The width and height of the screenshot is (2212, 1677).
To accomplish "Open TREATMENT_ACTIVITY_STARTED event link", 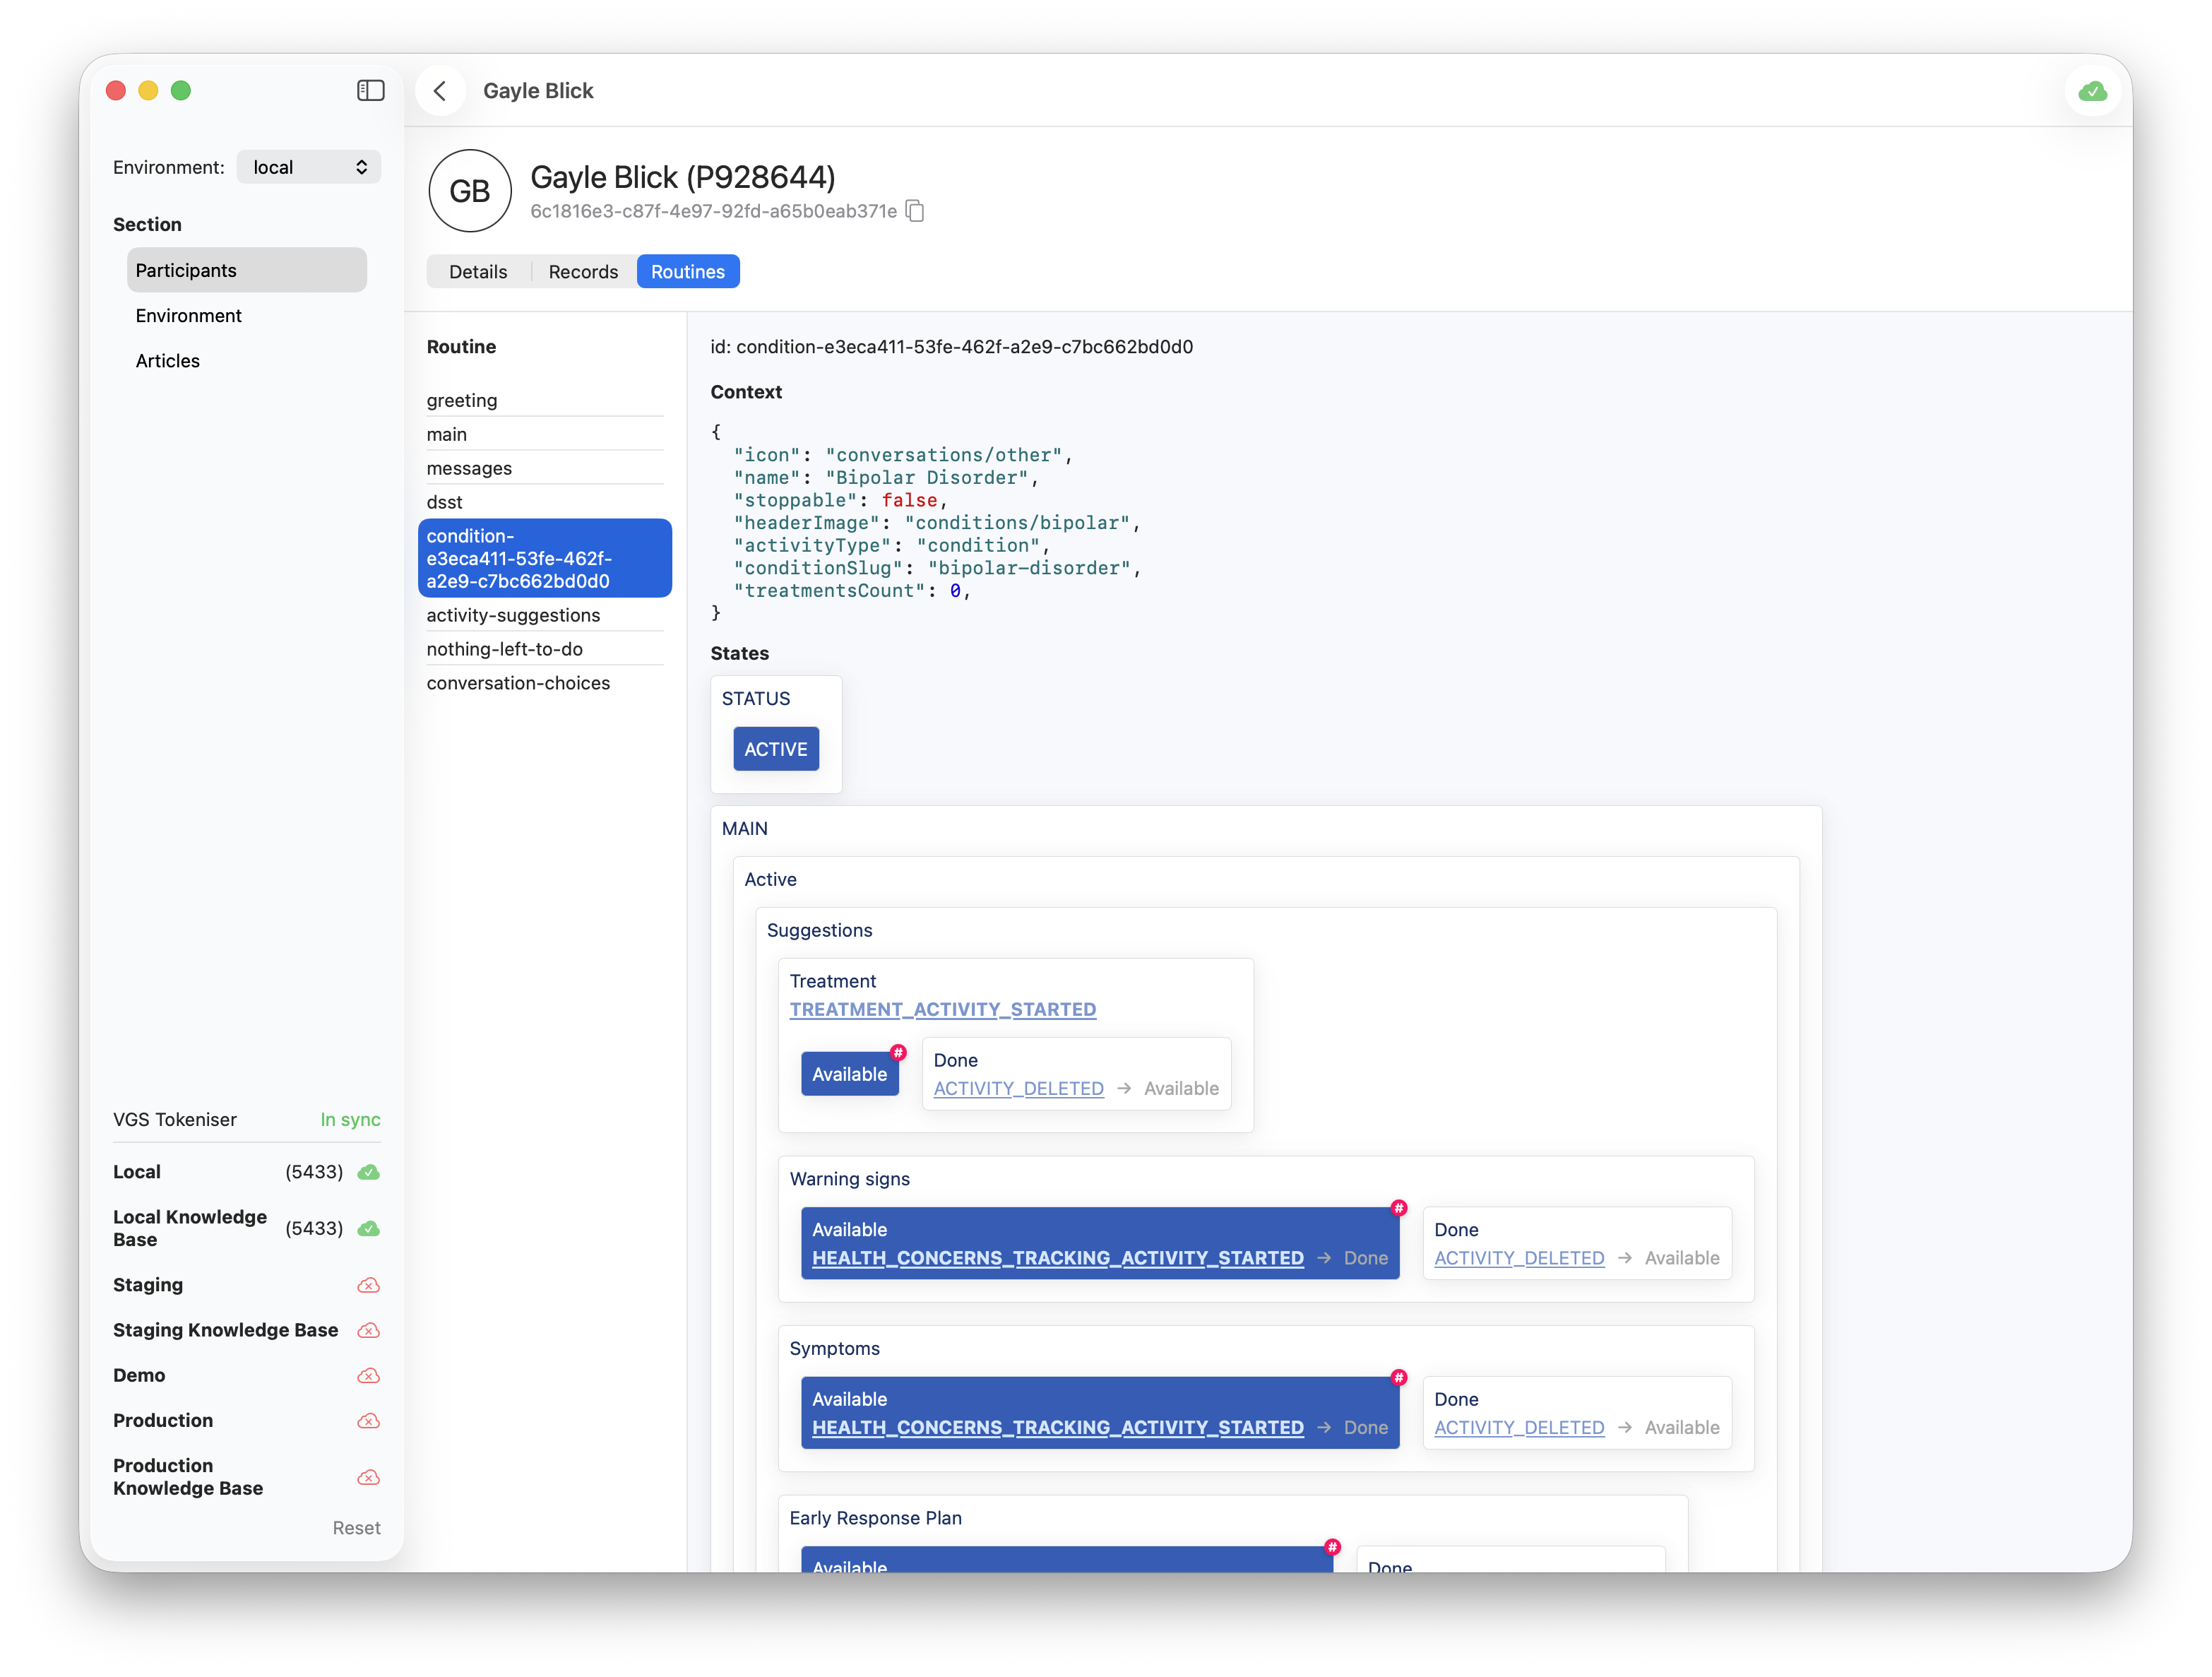I will (x=942, y=1010).
